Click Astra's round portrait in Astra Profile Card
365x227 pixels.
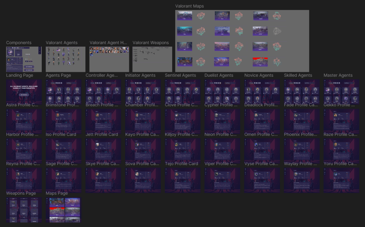(x=18, y=115)
